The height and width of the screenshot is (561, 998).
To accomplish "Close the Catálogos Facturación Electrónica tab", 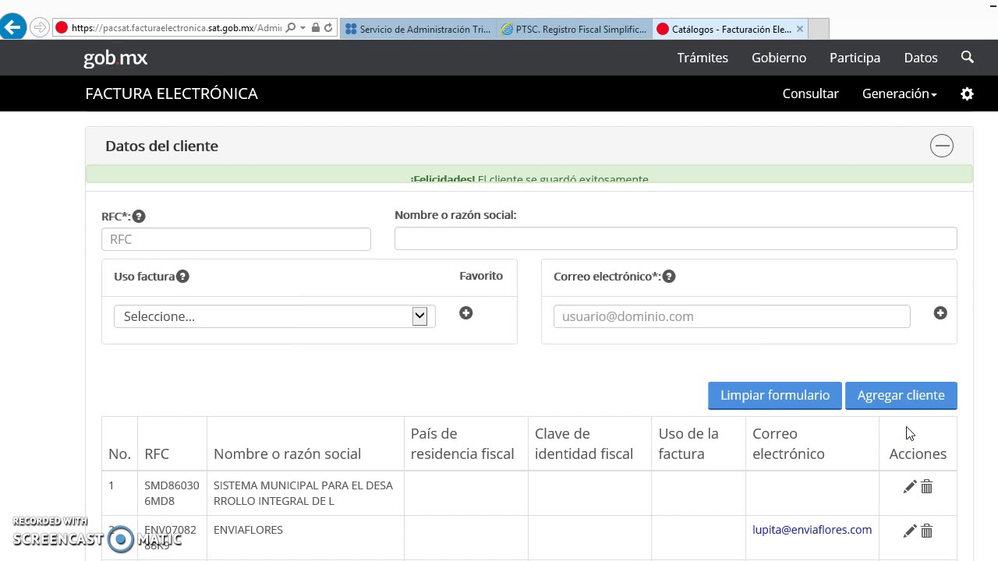I will click(799, 29).
